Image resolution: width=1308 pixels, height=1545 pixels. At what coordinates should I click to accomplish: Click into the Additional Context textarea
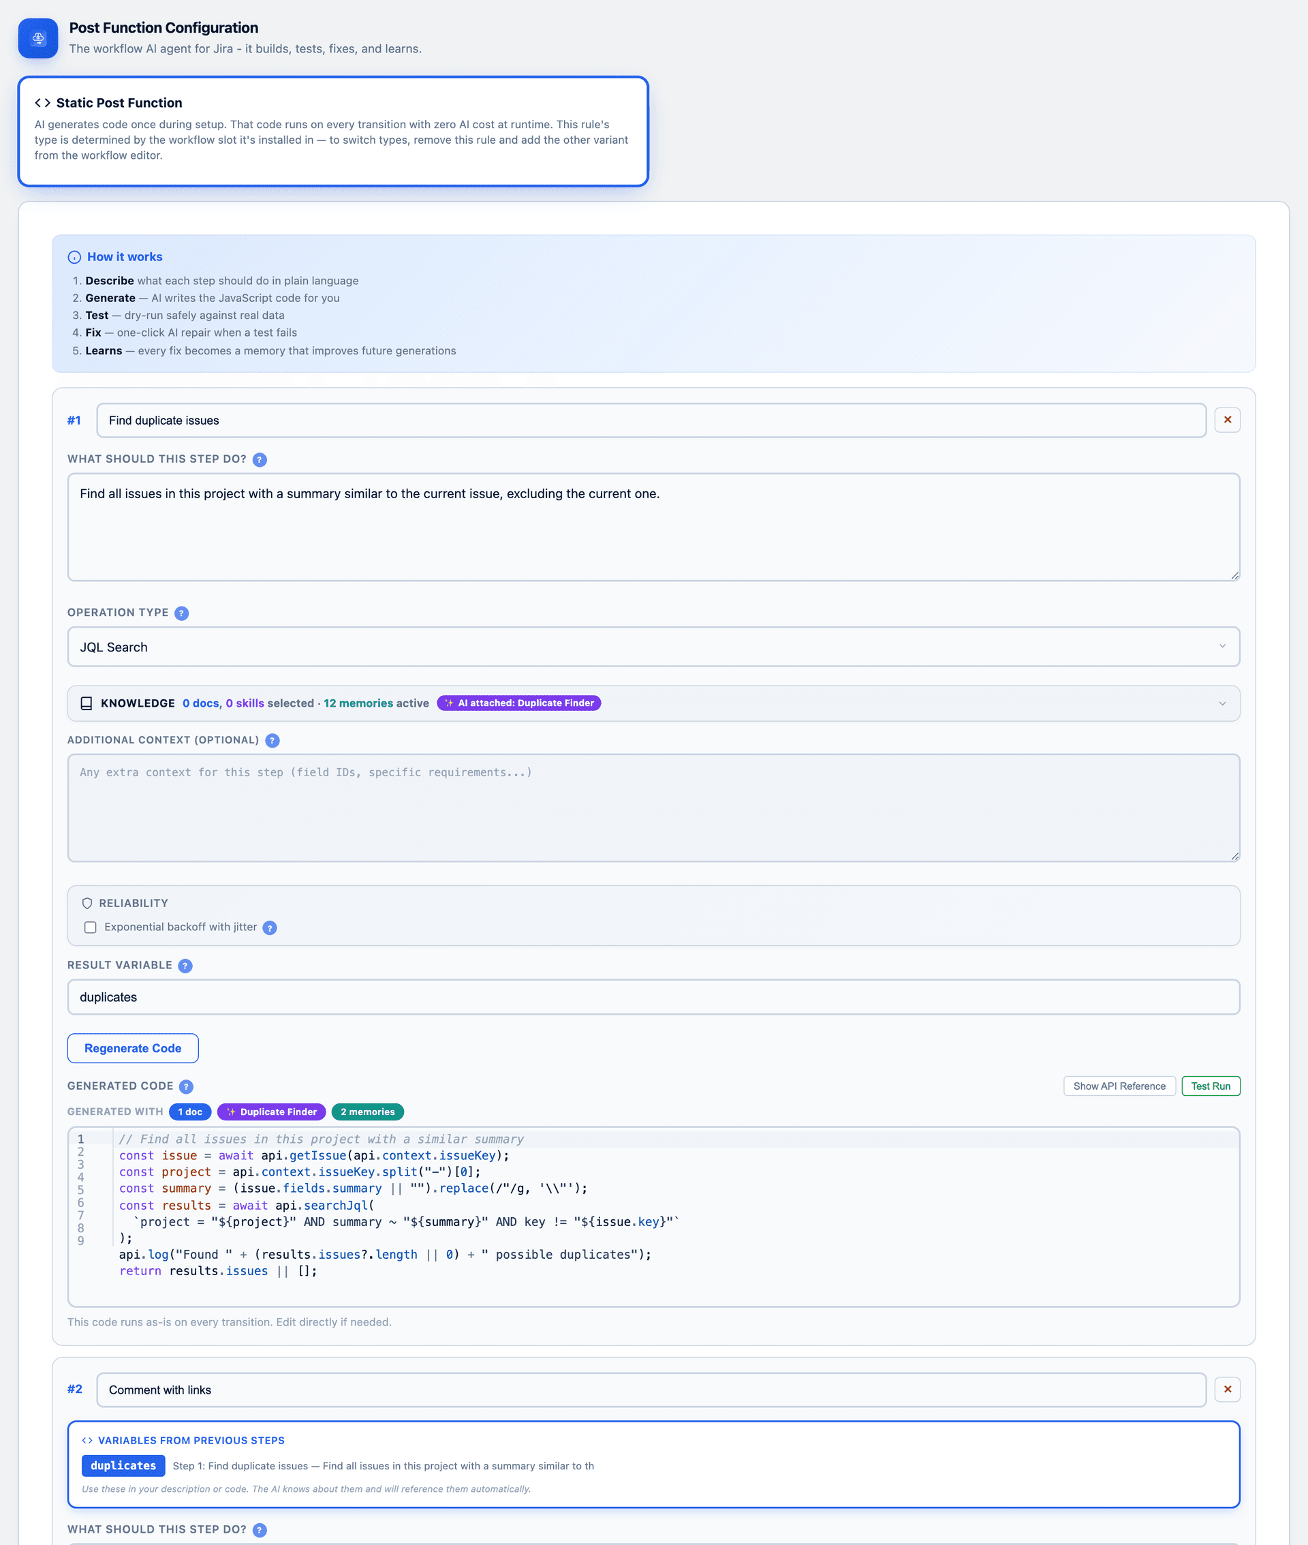pyautogui.click(x=653, y=808)
